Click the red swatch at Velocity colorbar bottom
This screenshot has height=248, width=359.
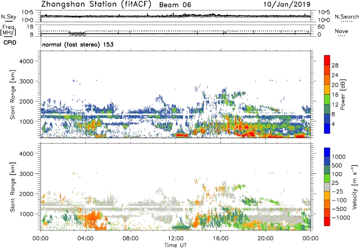point(327,222)
